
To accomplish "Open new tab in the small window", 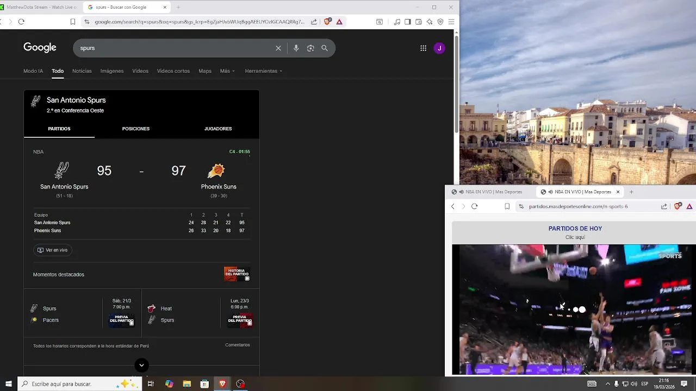I will [631, 192].
